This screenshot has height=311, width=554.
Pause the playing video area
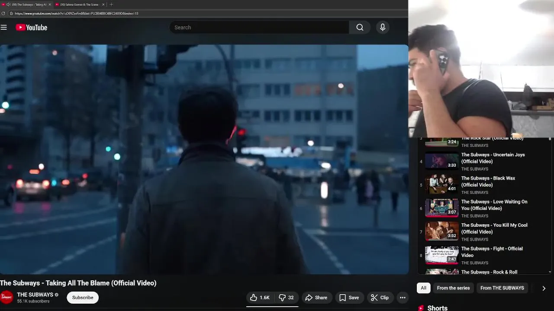pyautogui.click(x=204, y=159)
